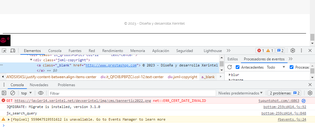The image size is (315, 140).
Task: Expand the blur event listener
Action: click(x=230, y=75)
